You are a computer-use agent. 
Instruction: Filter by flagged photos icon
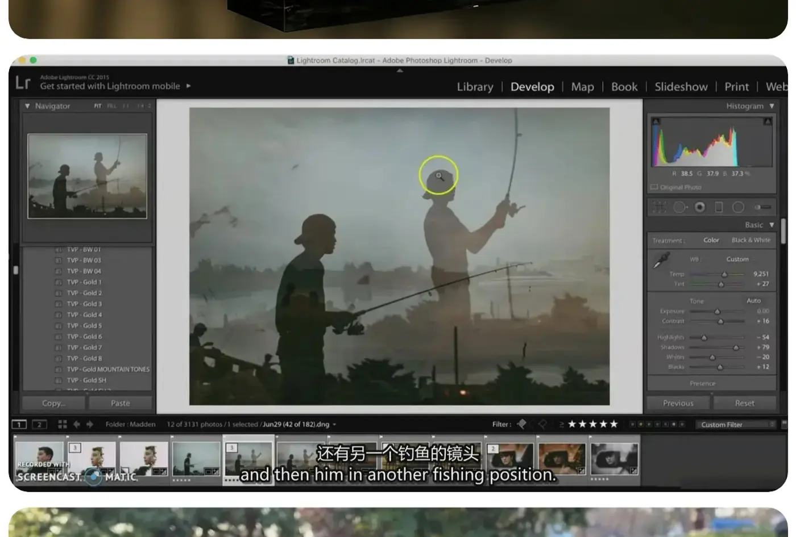click(x=521, y=424)
